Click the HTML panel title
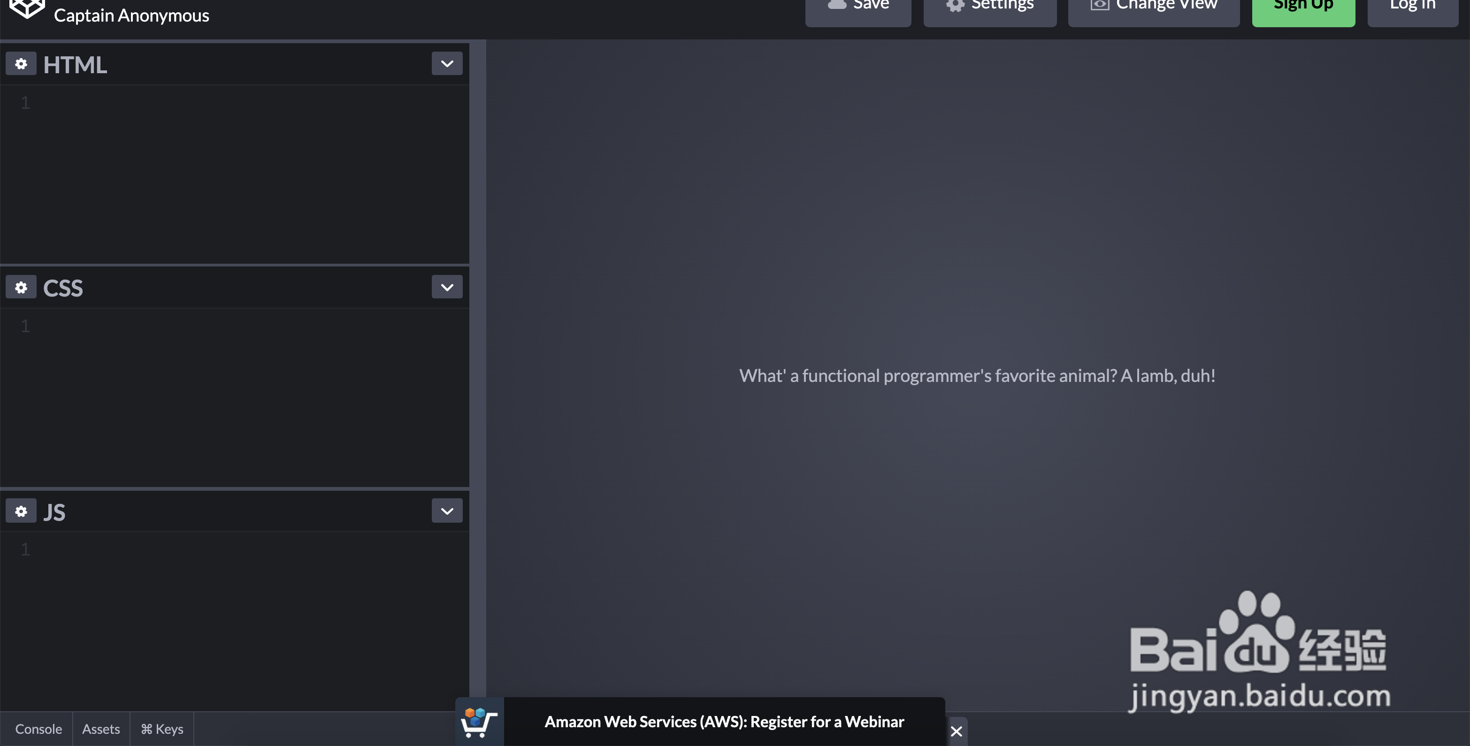This screenshot has width=1470, height=746. coord(75,64)
